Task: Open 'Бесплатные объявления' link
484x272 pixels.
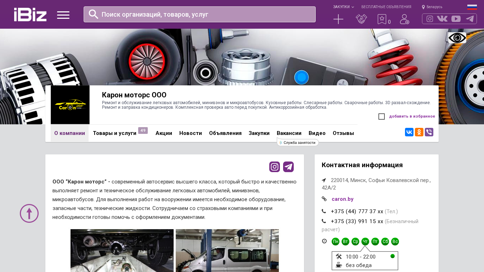Action: click(386, 7)
